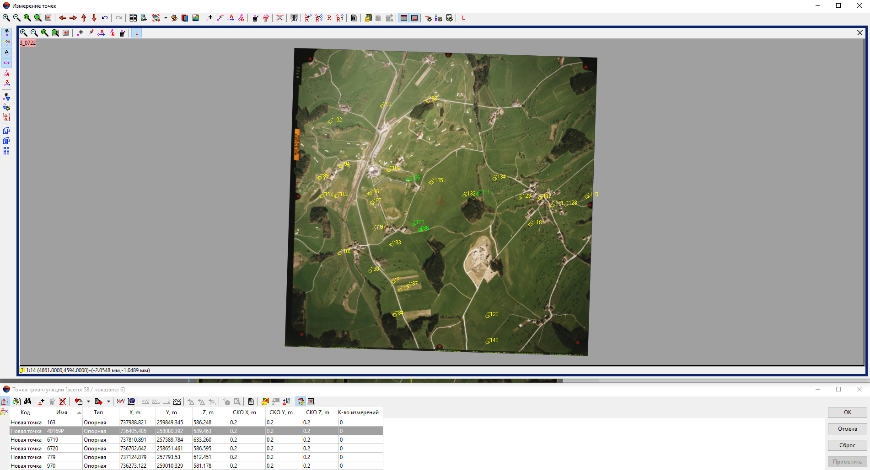
Task: Click the blue grid icon in left sidebar
Action: pyautogui.click(x=6, y=151)
